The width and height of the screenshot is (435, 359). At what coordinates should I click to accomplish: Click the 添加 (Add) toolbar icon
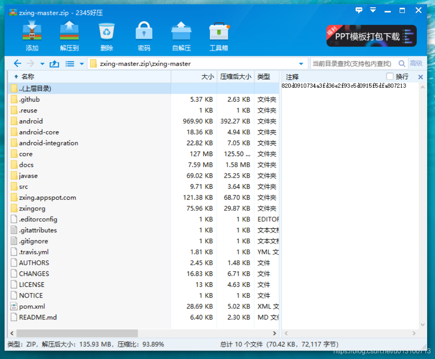click(x=32, y=31)
